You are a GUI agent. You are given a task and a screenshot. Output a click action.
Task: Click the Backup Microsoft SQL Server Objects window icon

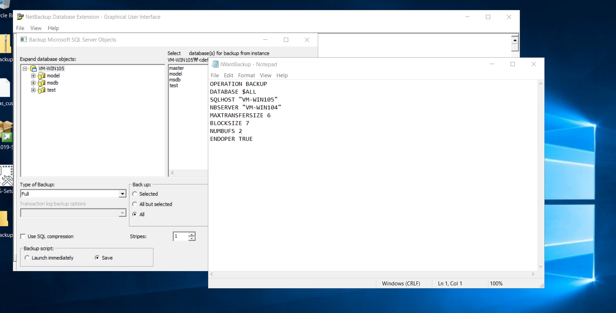click(23, 39)
